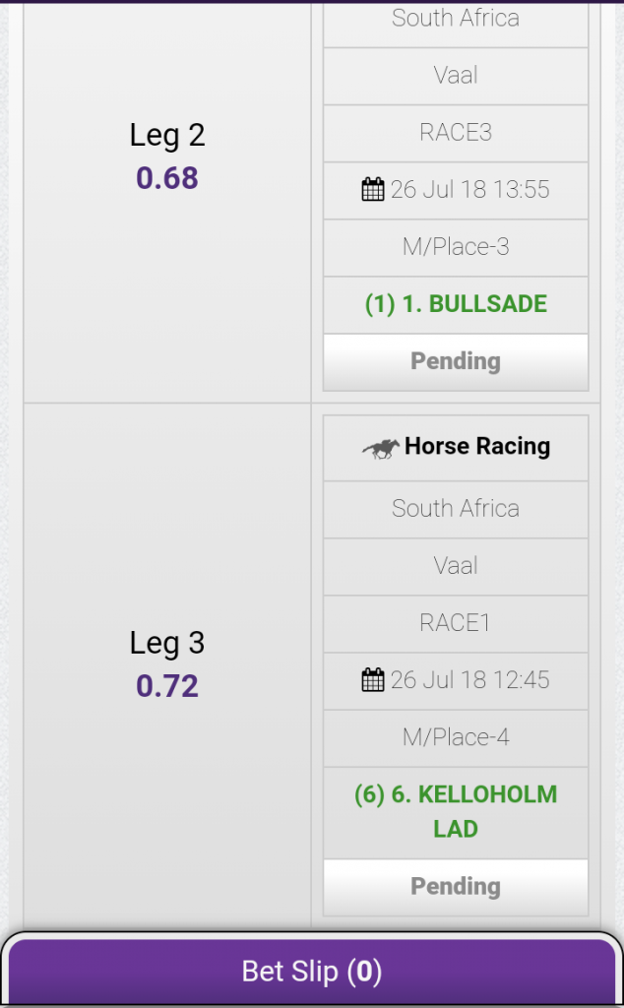The width and height of the screenshot is (624, 1008).
Task: Tap the RACE1 row
Action: (x=456, y=623)
